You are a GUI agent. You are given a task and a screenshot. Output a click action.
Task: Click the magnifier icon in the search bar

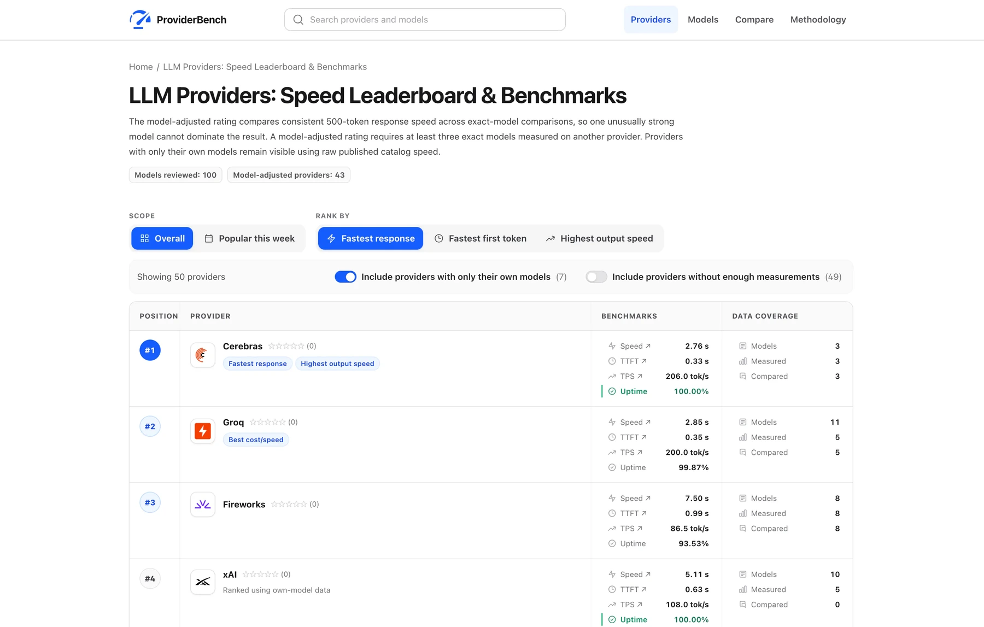(x=298, y=20)
